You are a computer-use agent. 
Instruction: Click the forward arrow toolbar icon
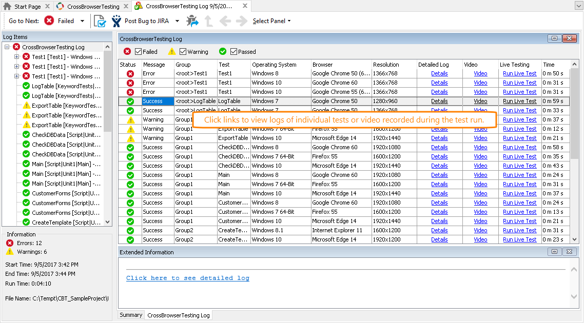click(242, 21)
